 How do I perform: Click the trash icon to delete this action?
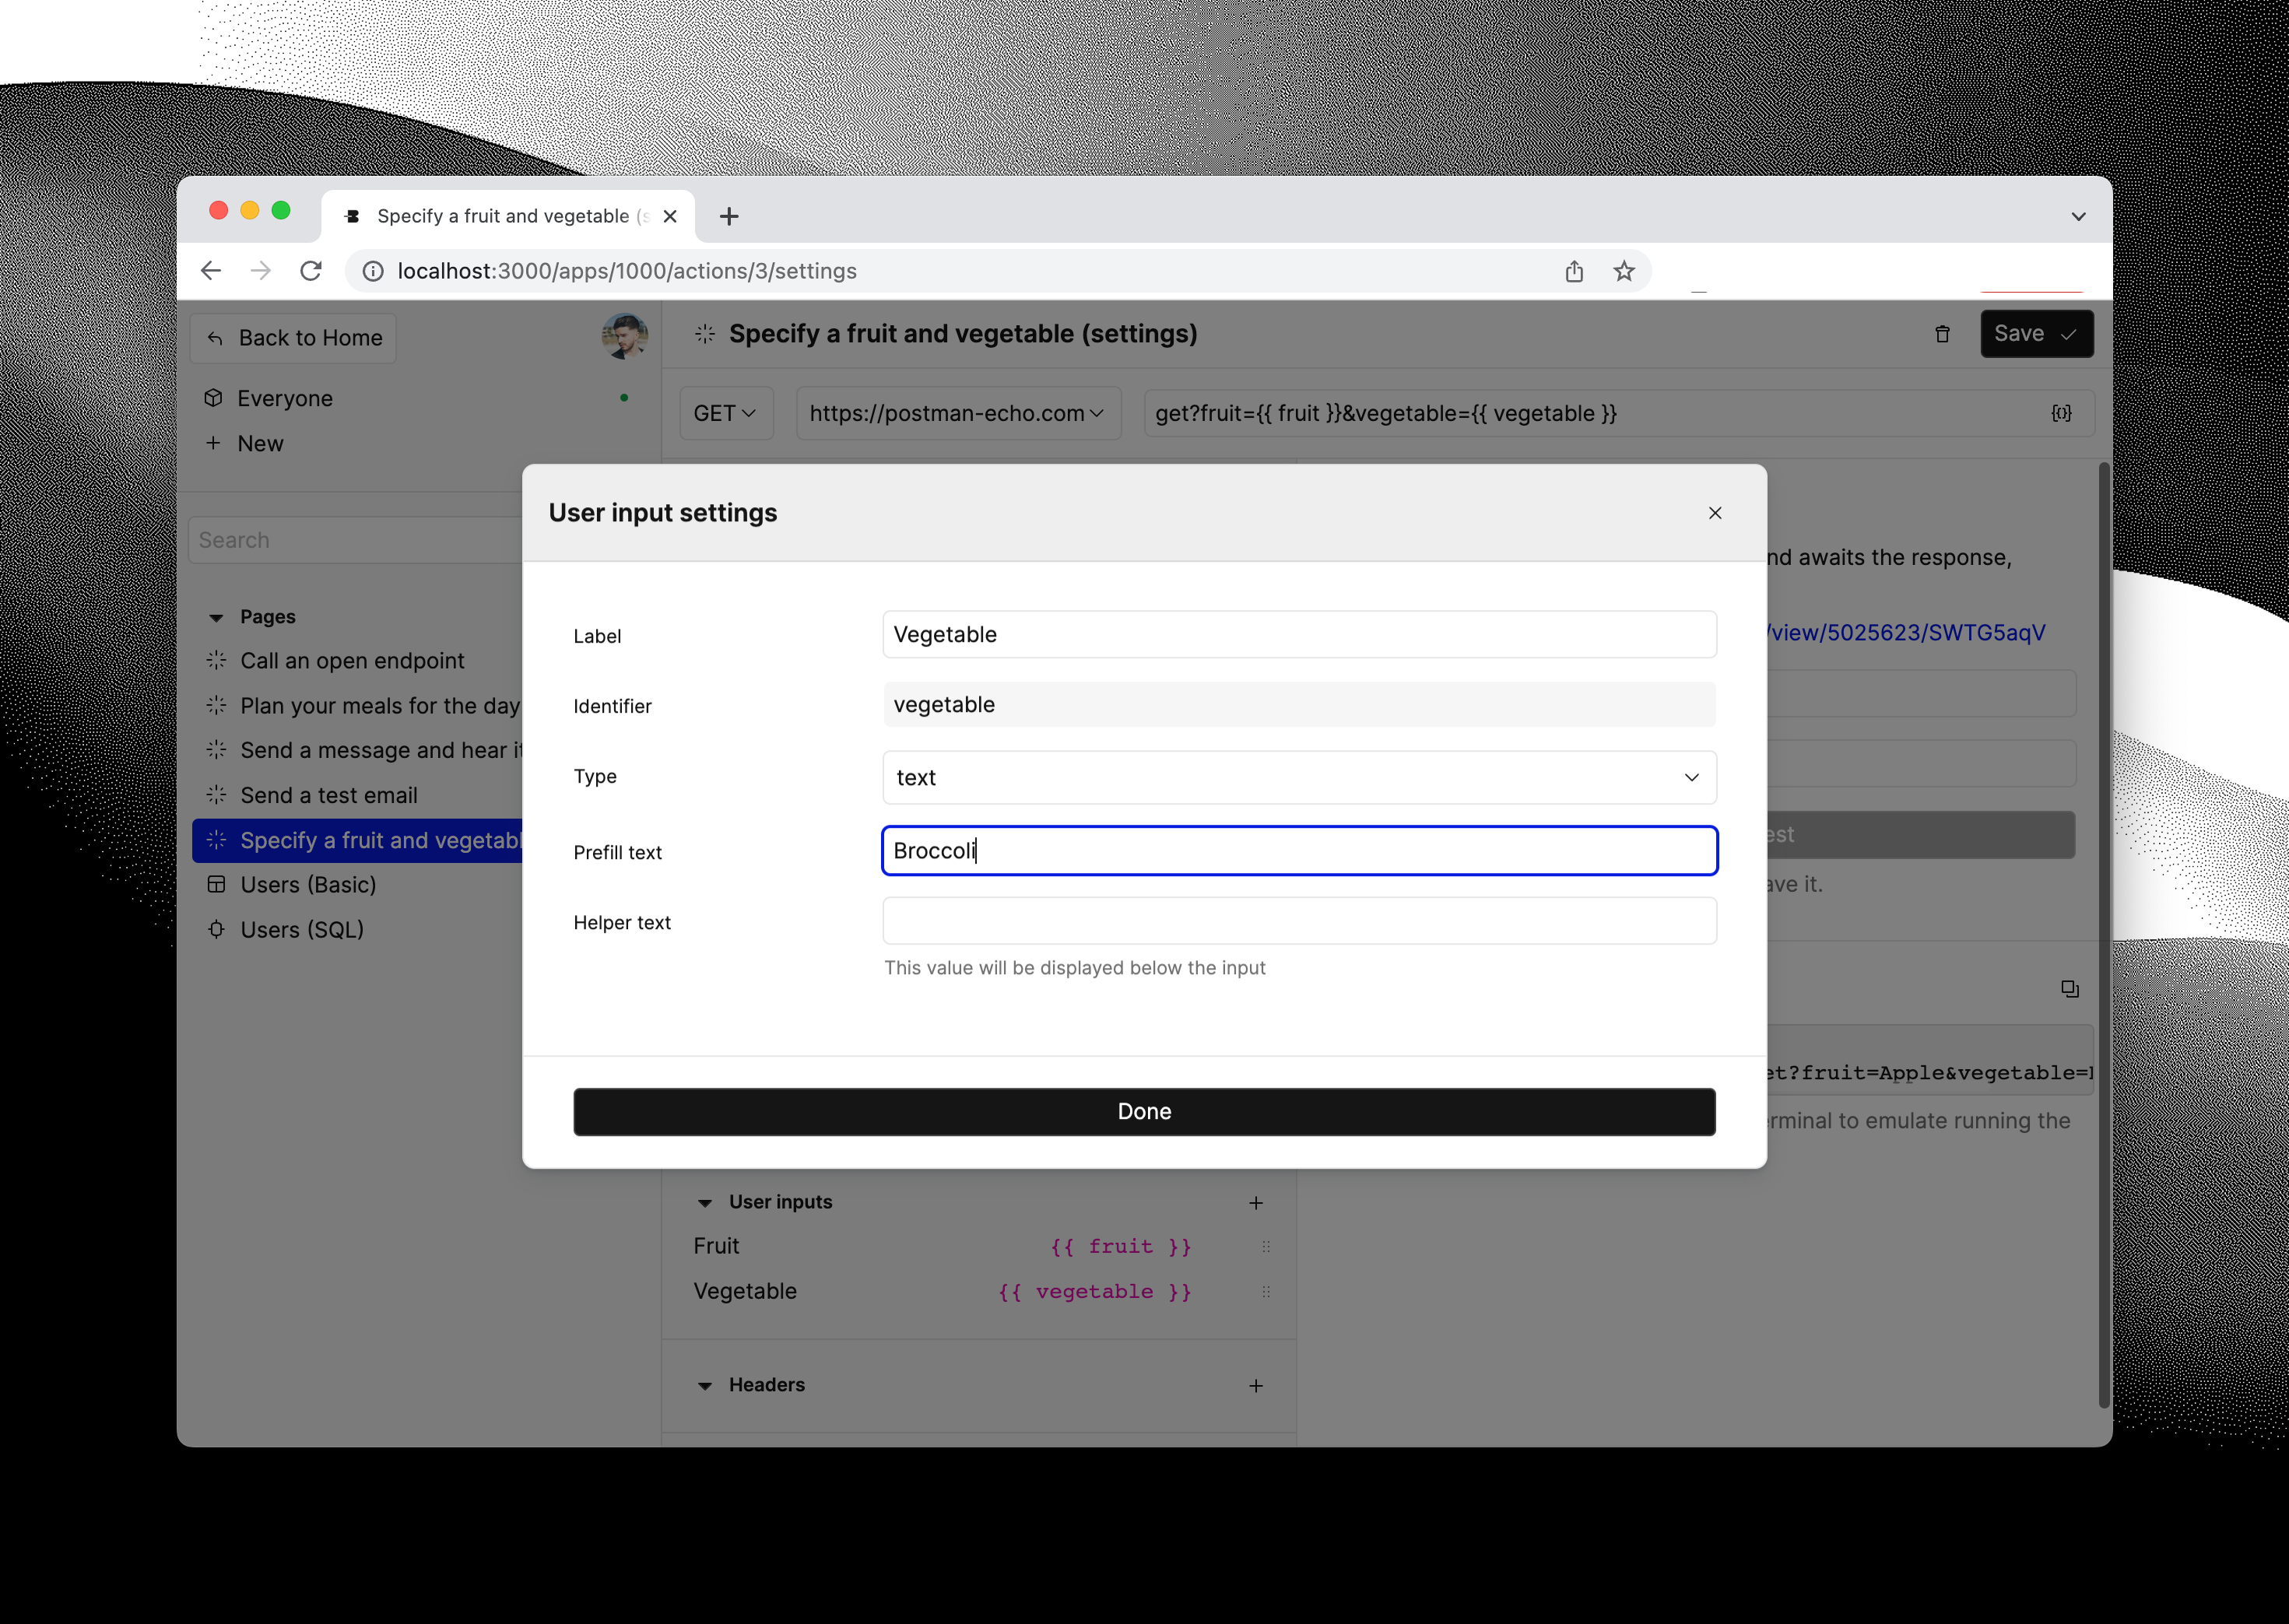click(x=1943, y=334)
